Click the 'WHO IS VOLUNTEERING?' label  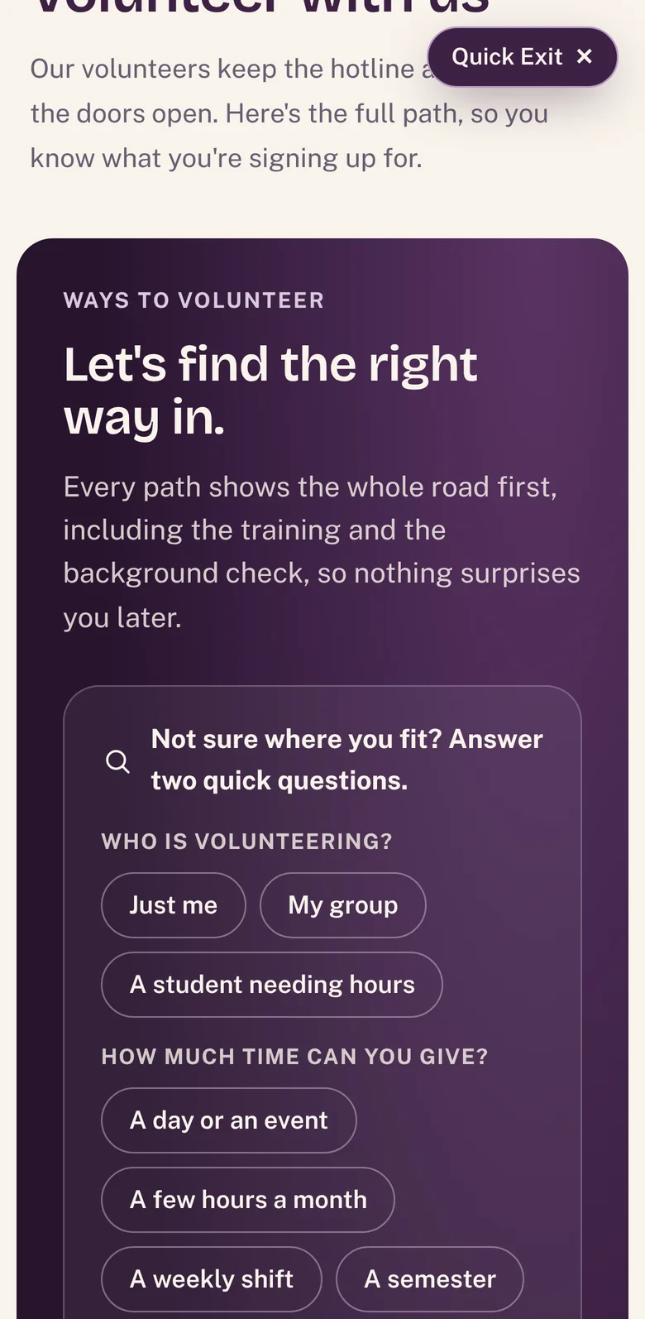click(246, 842)
